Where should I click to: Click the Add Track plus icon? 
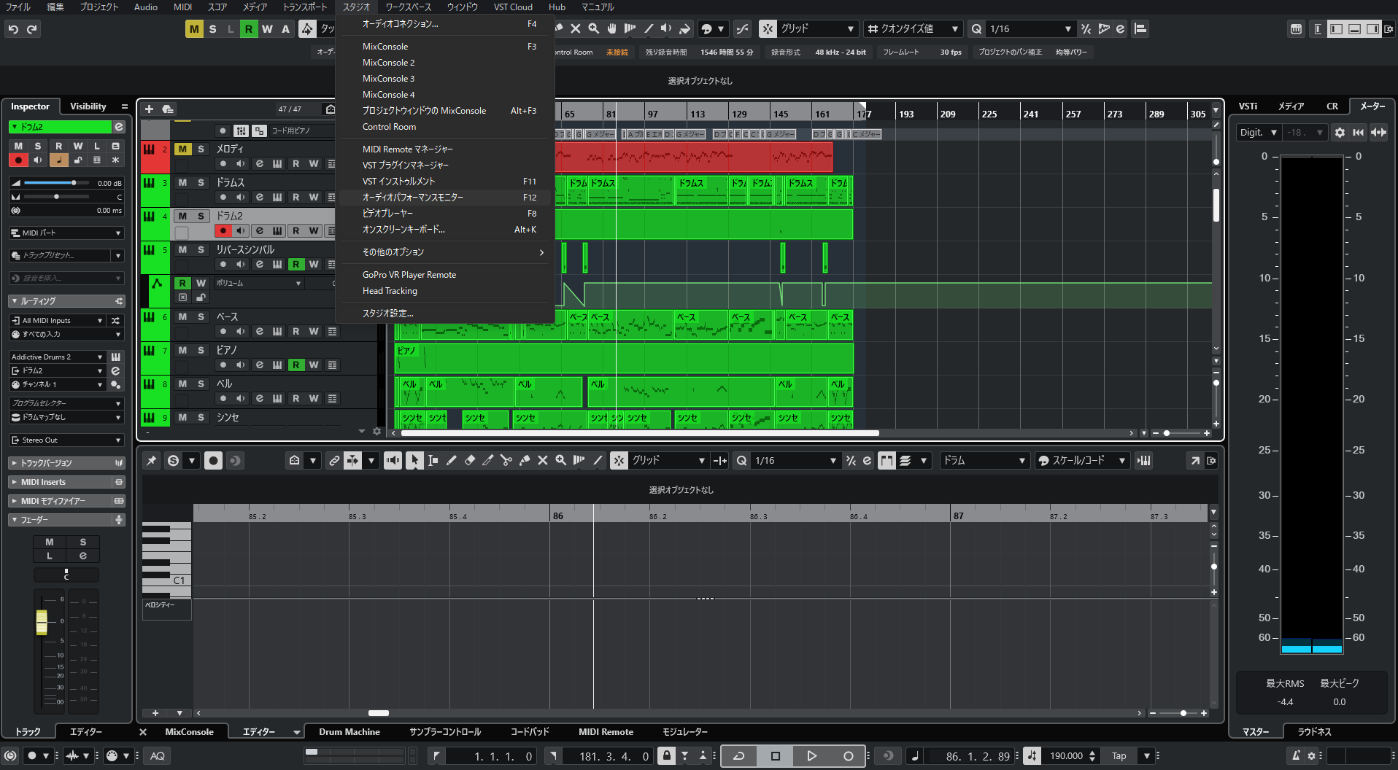(x=149, y=109)
